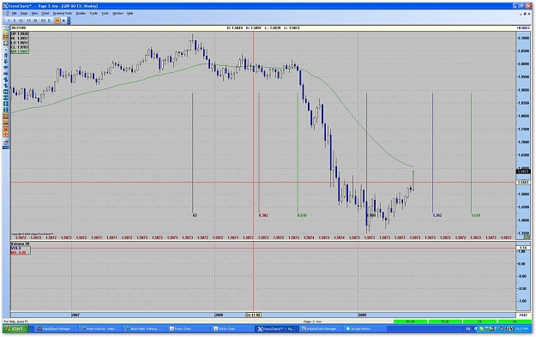Switch chart to 15-minute interval
This screenshot has height=337, width=536.
[28, 21]
